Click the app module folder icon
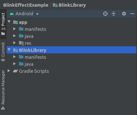 coord(16,22)
